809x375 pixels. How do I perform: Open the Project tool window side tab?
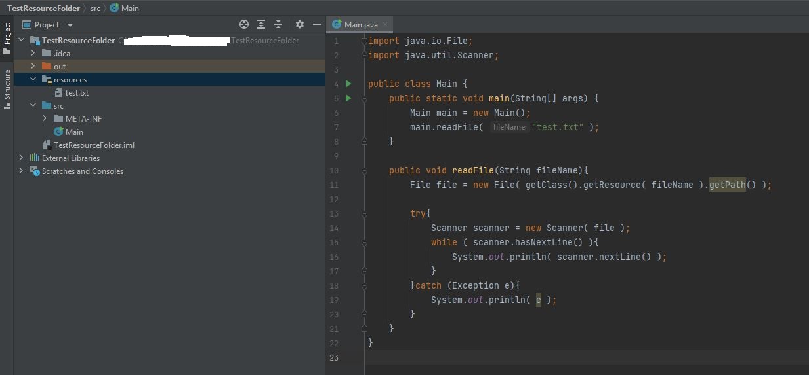pos(7,39)
